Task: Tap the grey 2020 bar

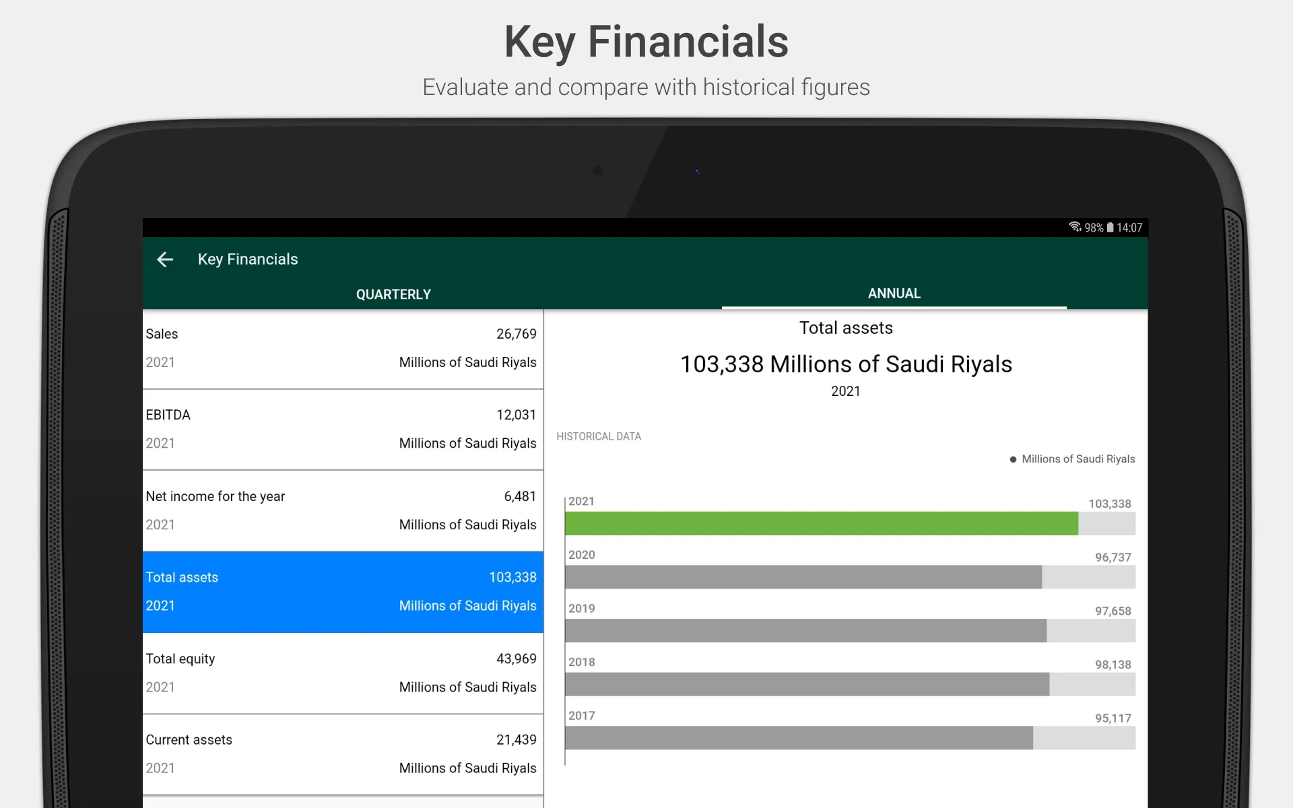Action: 803,577
